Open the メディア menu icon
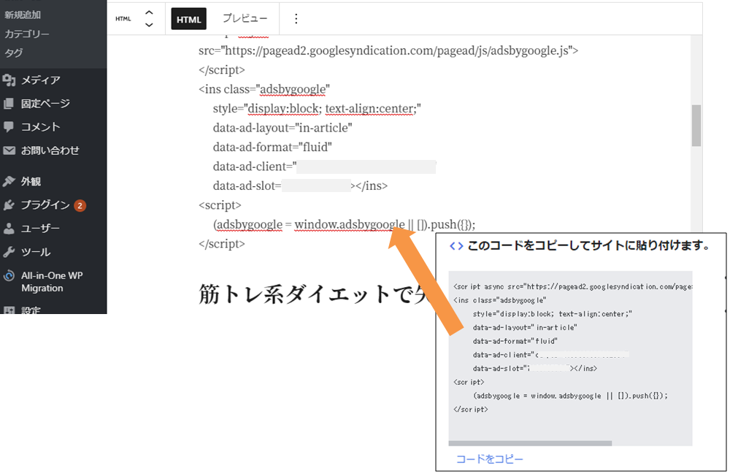This screenshot has width=730, height=474. pyautogui.click(x=9, y=80)
